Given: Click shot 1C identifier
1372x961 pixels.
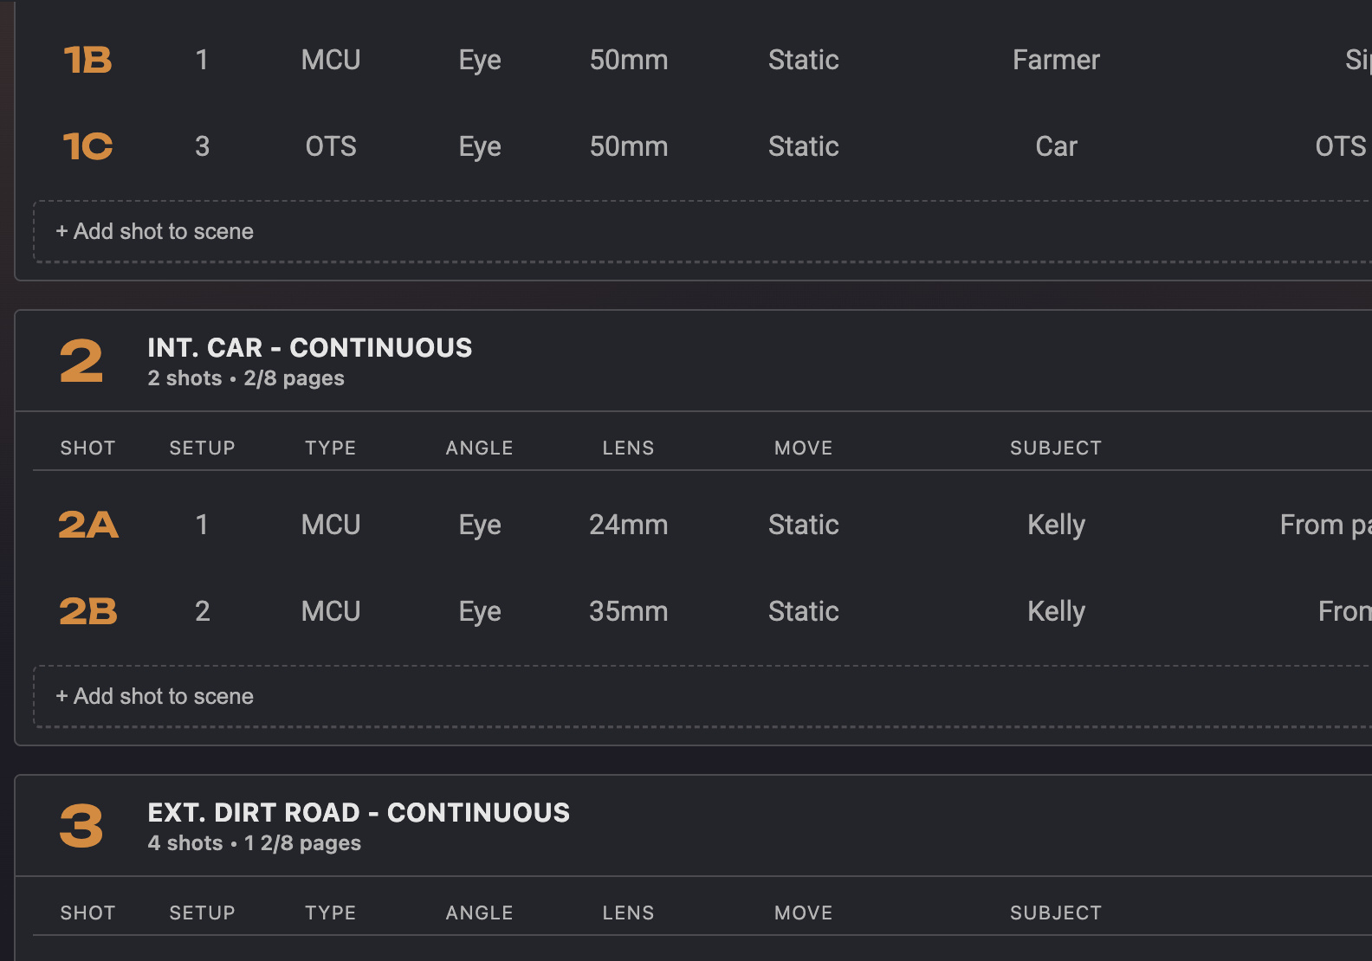Looking at the screenshot, I should click(87, 146).
